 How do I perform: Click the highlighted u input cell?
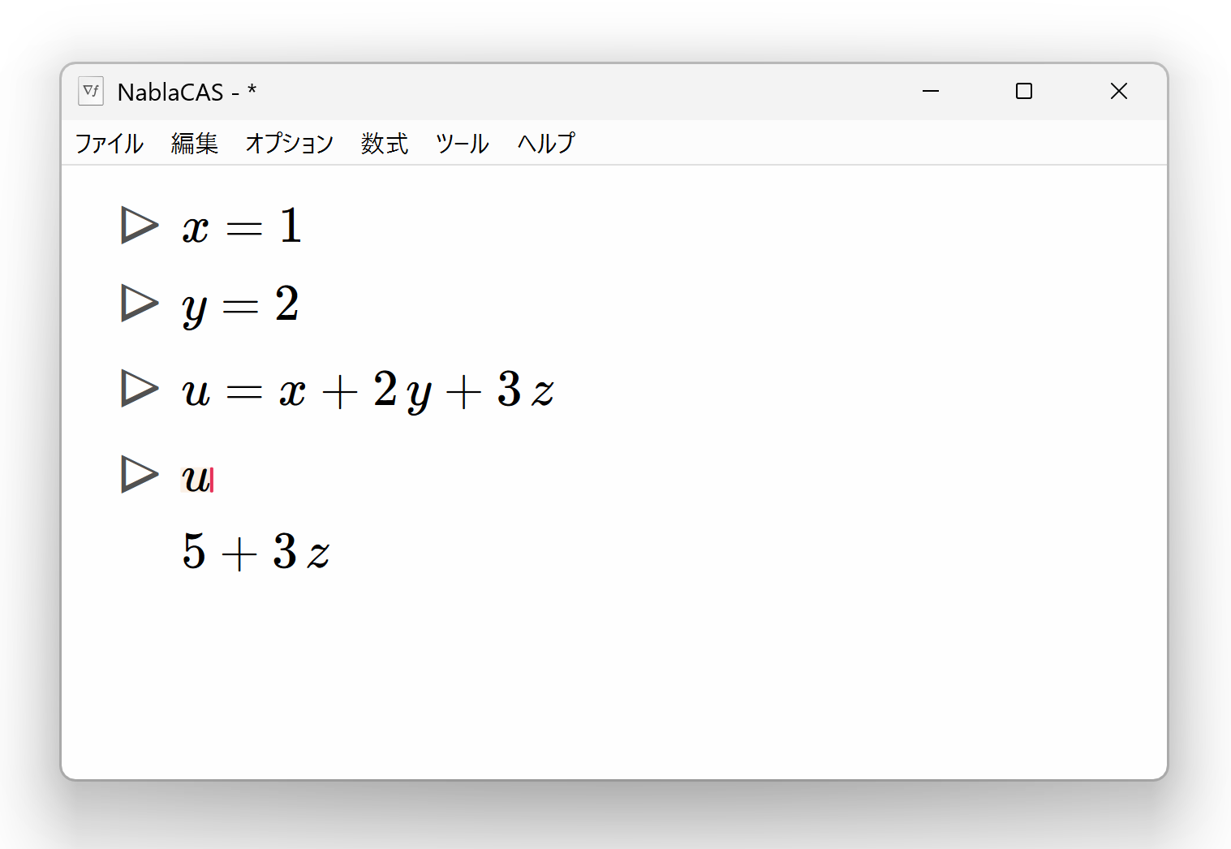(196, 477)
